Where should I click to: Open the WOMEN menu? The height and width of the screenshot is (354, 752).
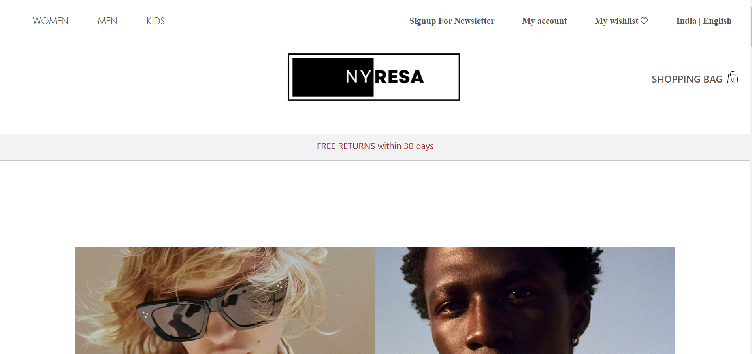[51, 21]
